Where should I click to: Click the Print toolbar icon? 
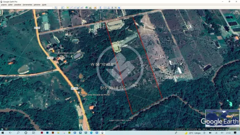click(109, 8)
